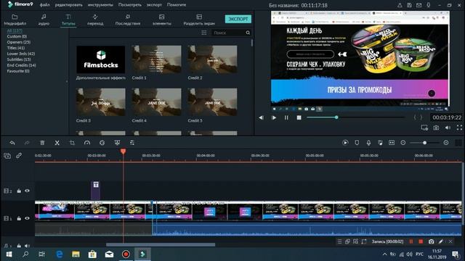Click the voiceover microphone icon

pos(368,143)
